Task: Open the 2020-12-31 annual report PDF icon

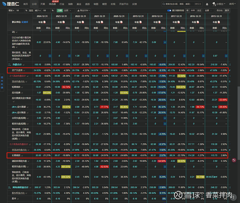Action: pos(121,22)
